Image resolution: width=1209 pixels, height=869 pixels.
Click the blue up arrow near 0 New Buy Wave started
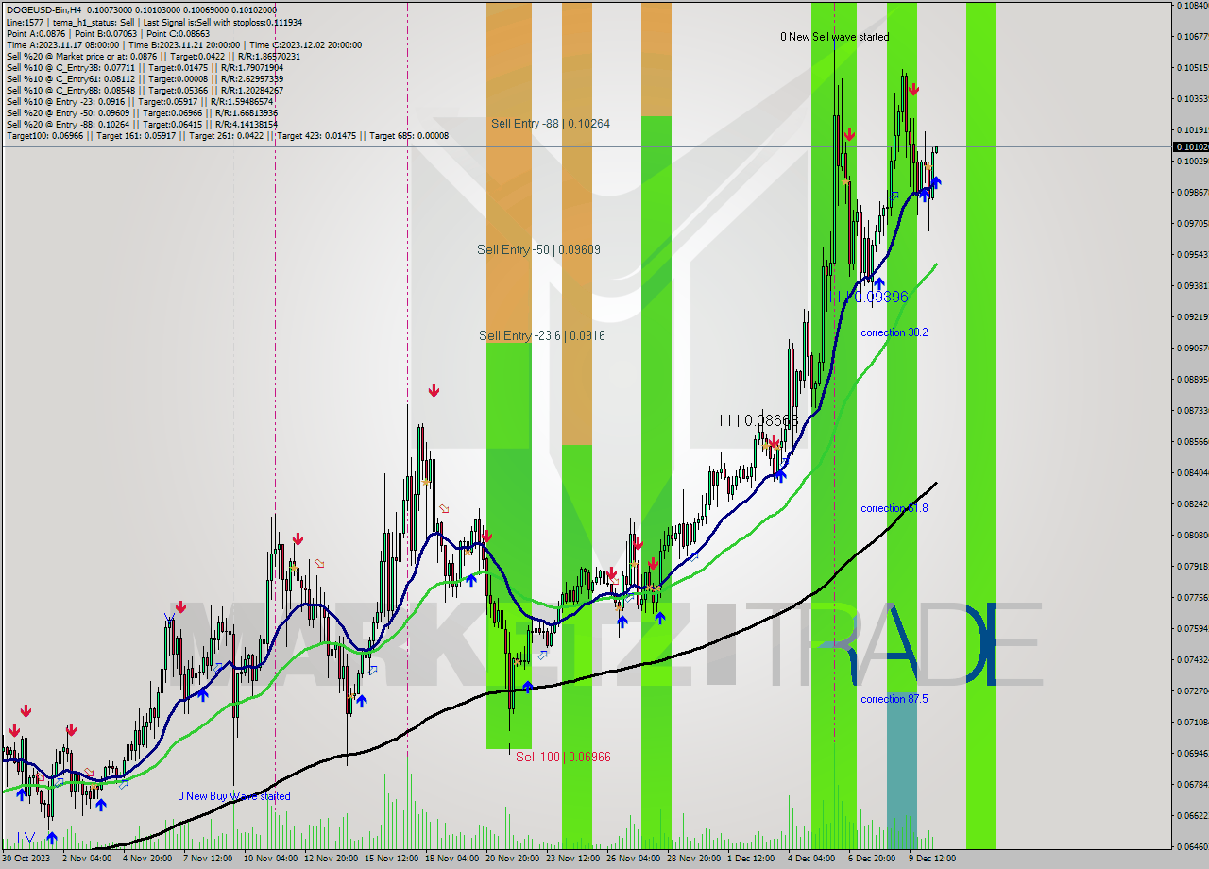(102, 805)
